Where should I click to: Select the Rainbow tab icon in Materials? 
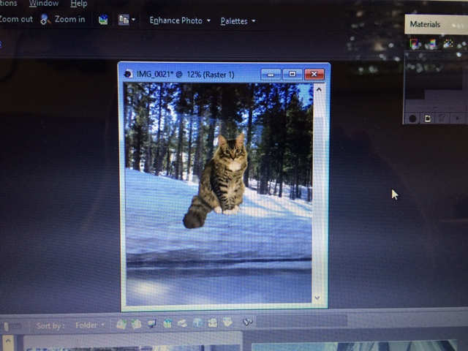[x=432, y=44]
